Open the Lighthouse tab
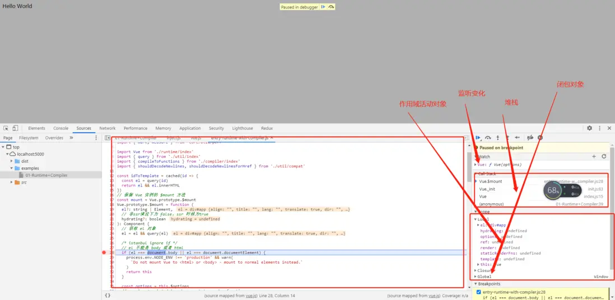 tap(243, 128)
